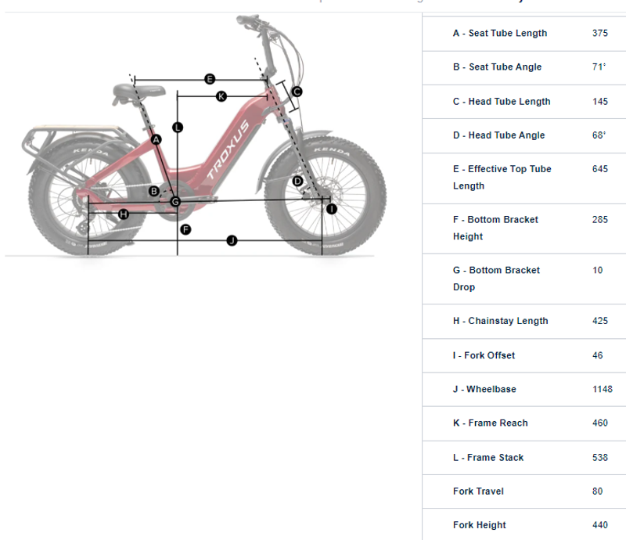The image size is (626, 540).
Task: Click the L marker on the frame stack line
Action: pos(178,127)
